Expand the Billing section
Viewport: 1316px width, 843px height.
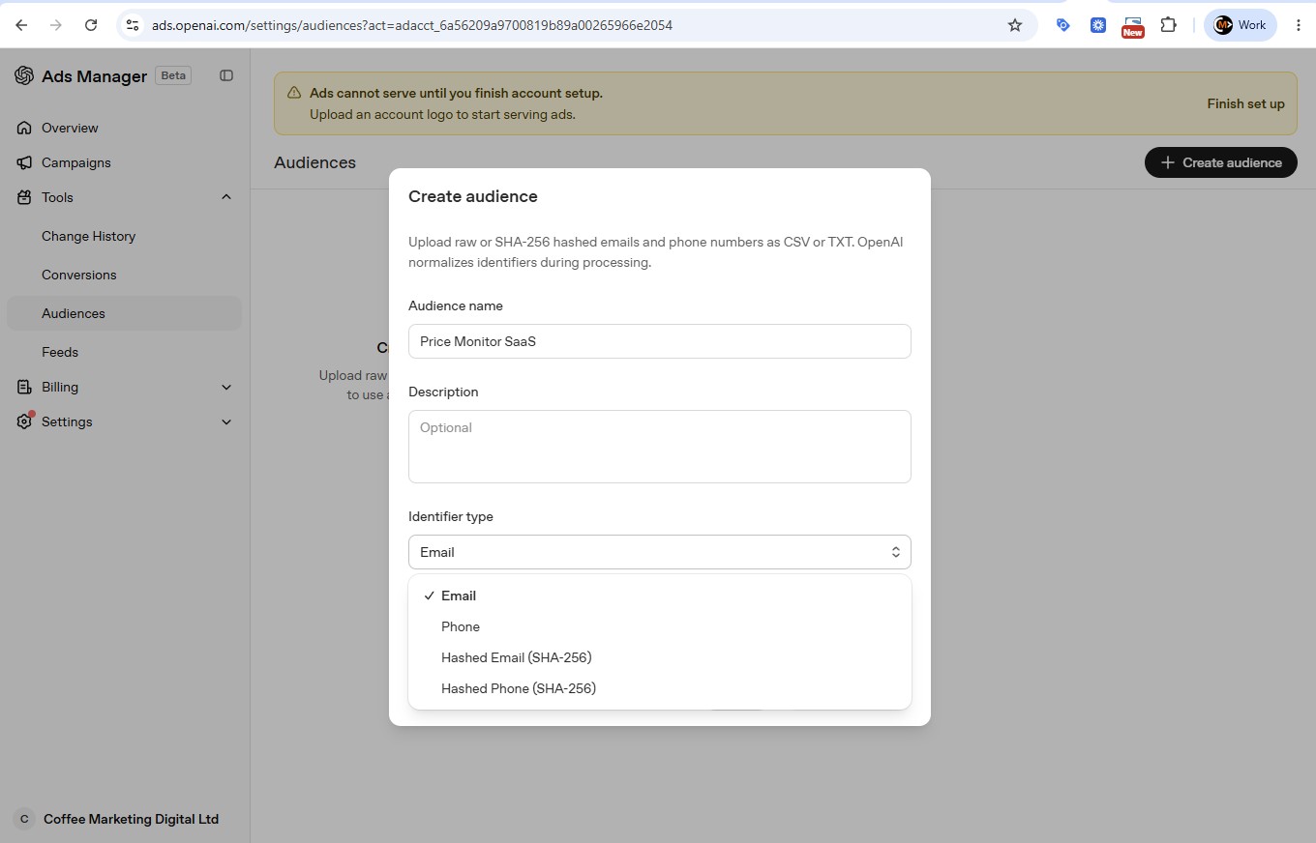pos(226,387)
